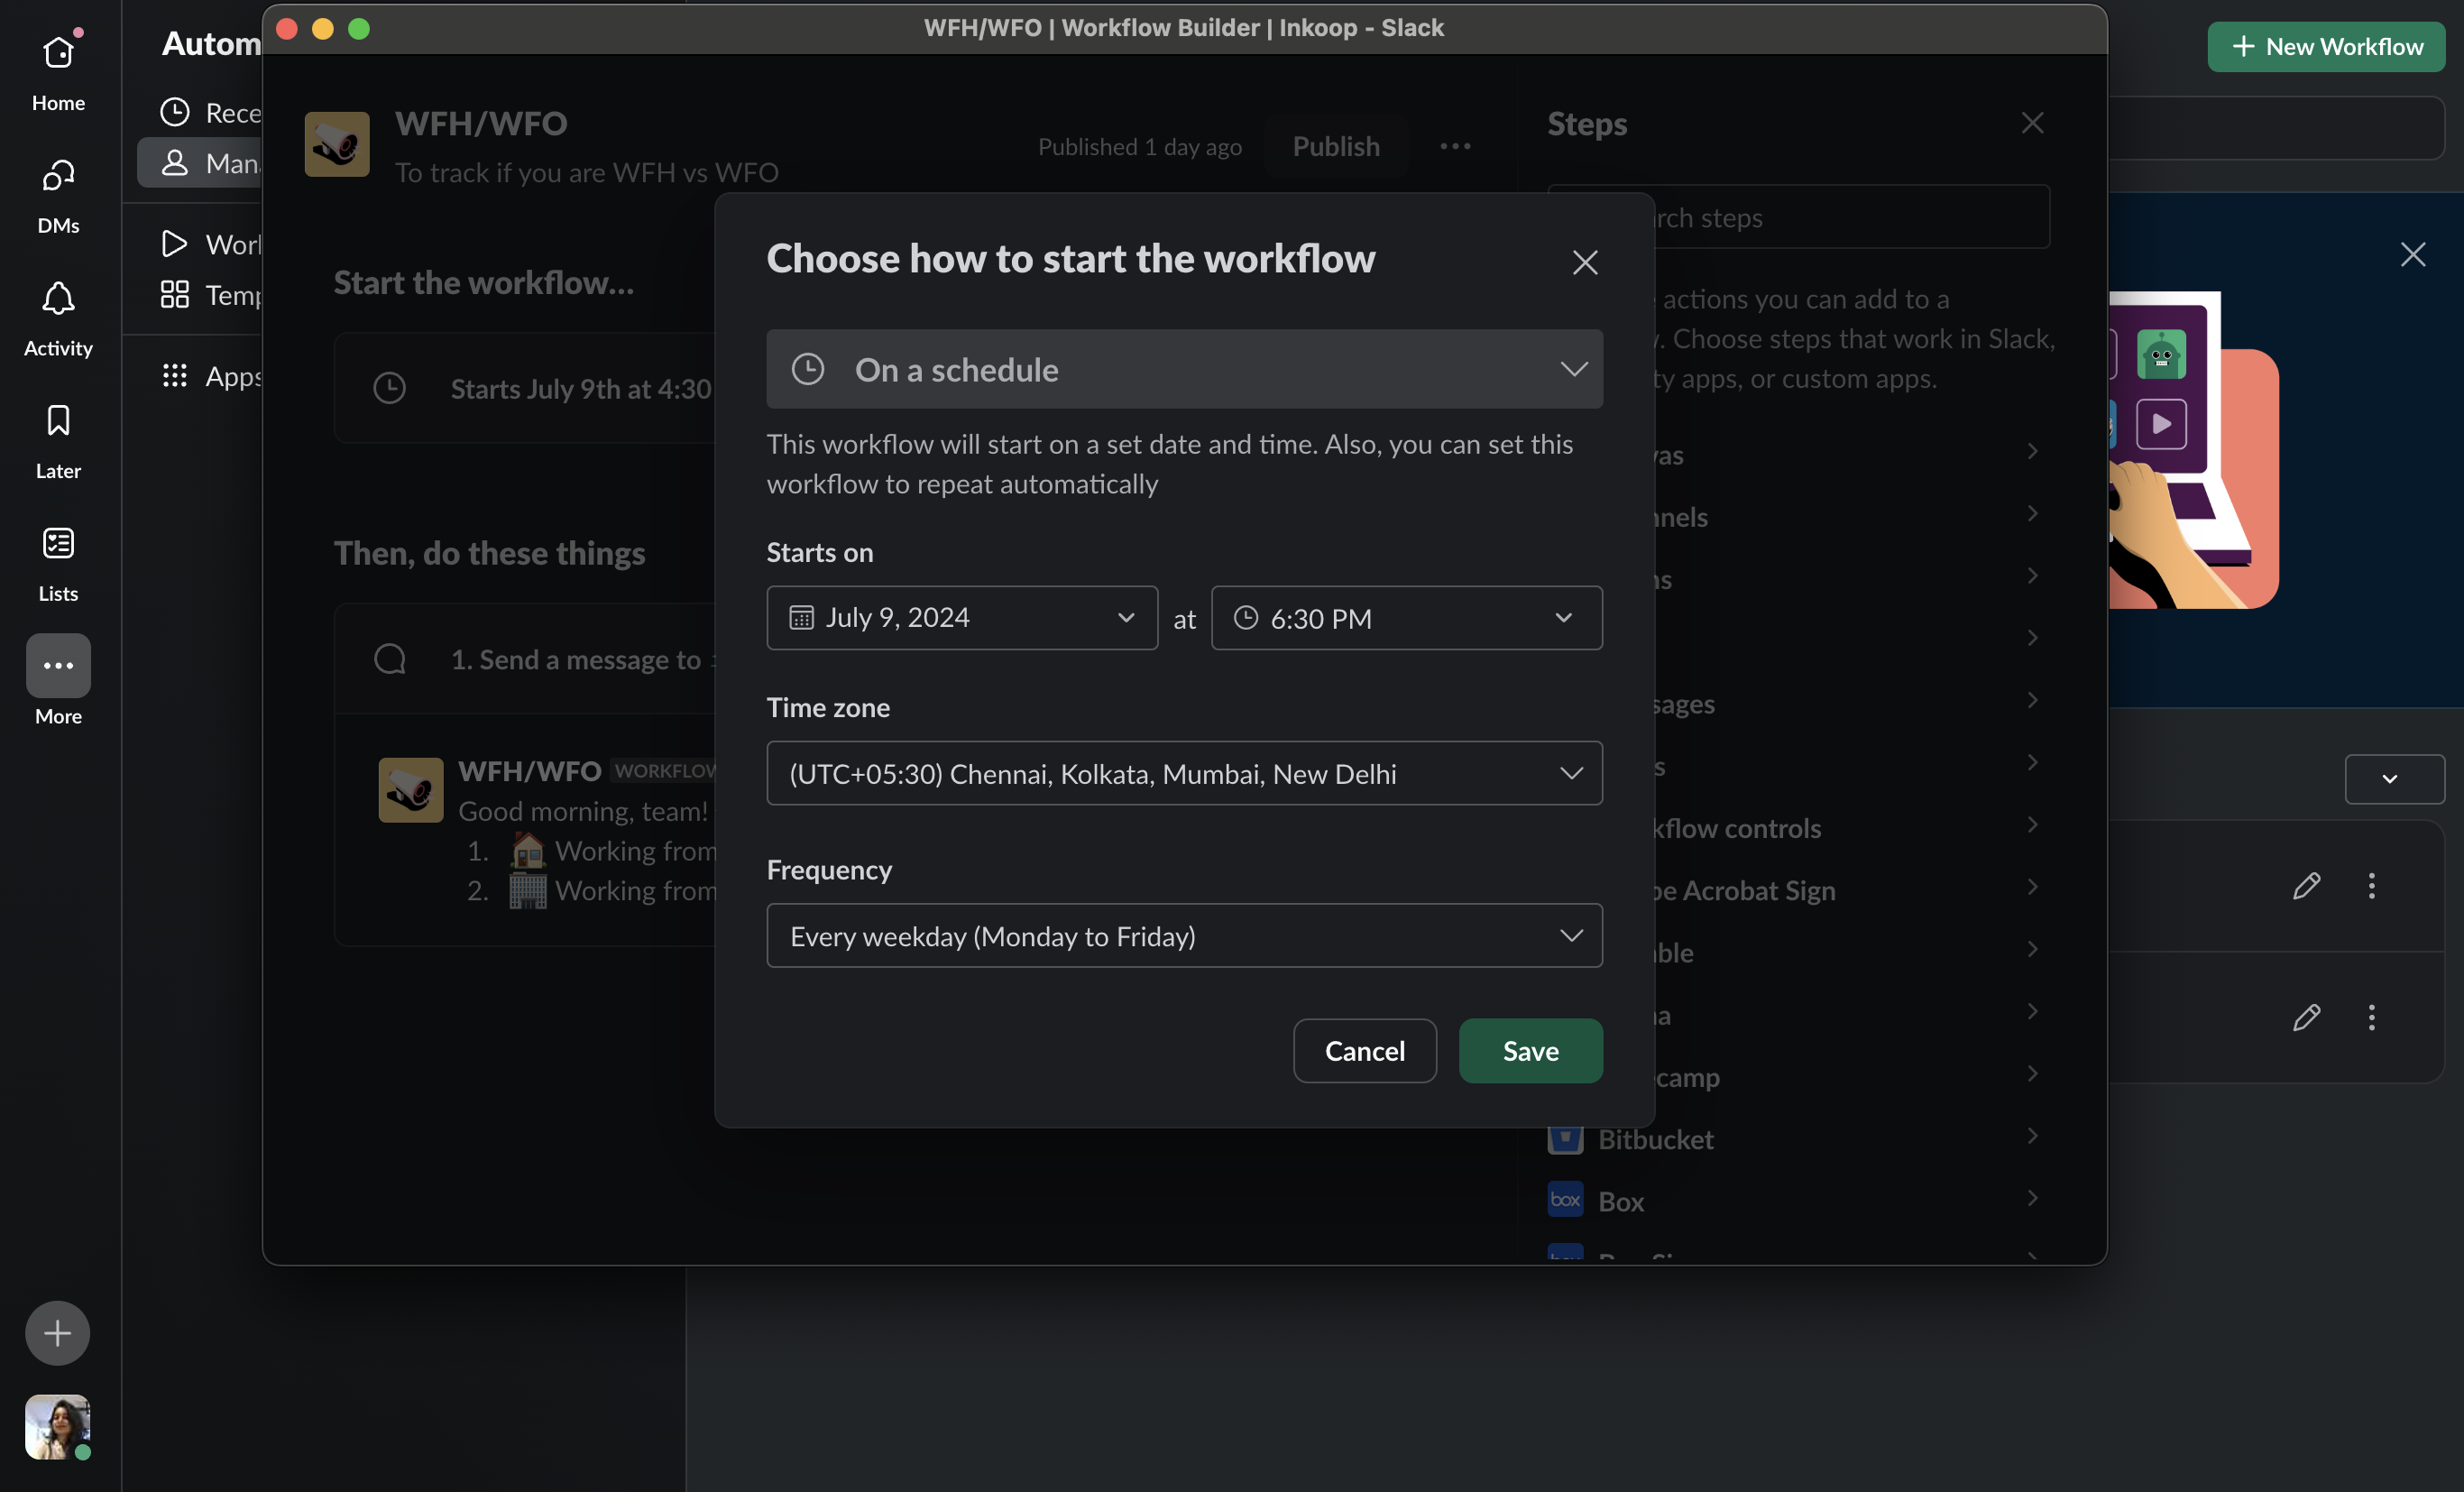Open the three-dot menu beside Publish
This screenshot has height=1492, width=2464.
click(x=1455, y=146)
